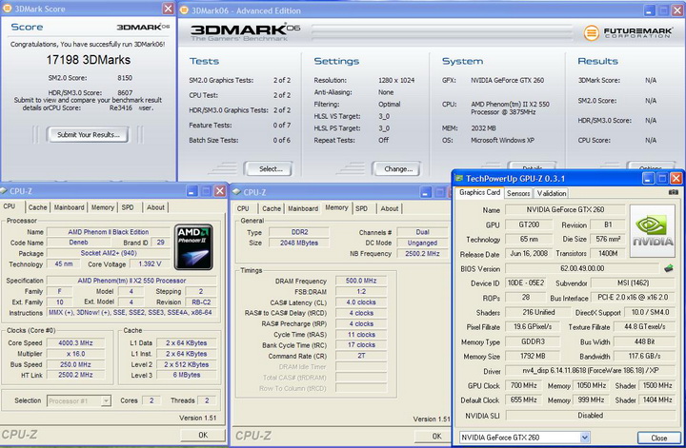The width and height of the screenshot is (686, 448).
Task: Click the Memory Size value 1792 MB
Action: pos(533,357)
